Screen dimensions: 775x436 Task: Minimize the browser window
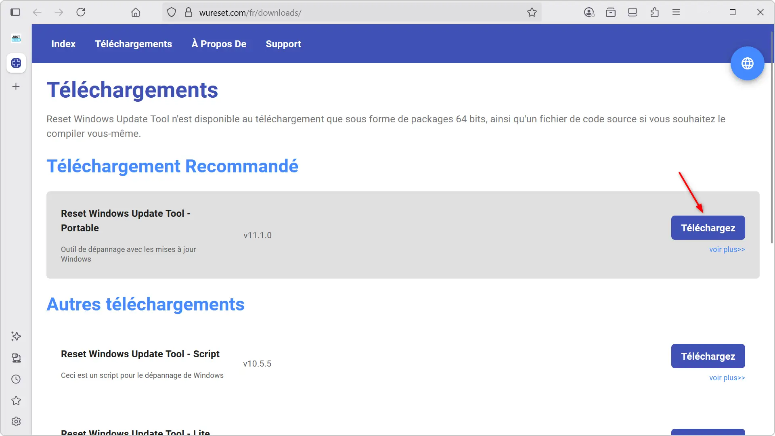click(705, 12)
